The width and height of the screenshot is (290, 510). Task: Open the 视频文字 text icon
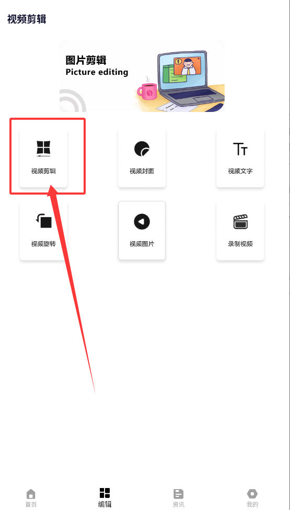pos(240,149)
